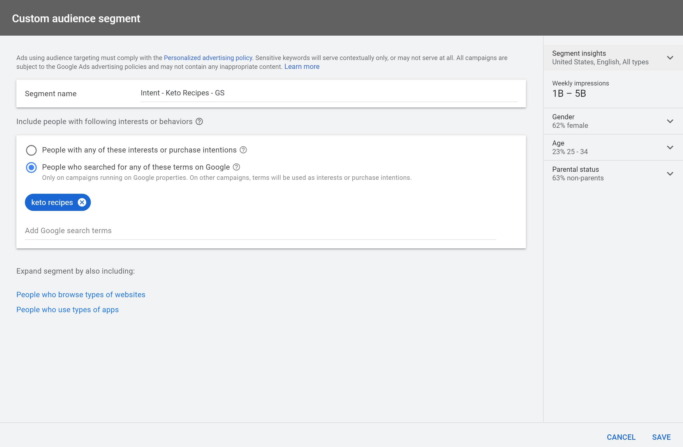683x447 pixels.
Task: Click the Add Google search terms field
Action: pyautogui.click(x=260, y=230)
